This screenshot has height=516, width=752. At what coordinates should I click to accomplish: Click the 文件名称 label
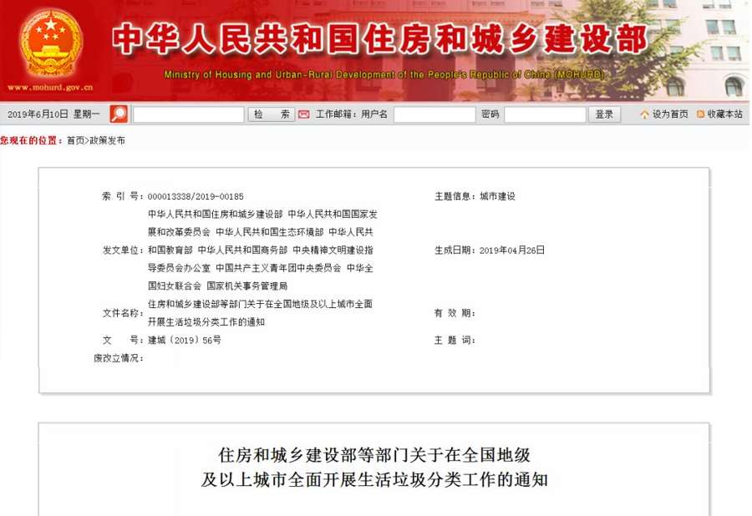(x=123, y=313)
